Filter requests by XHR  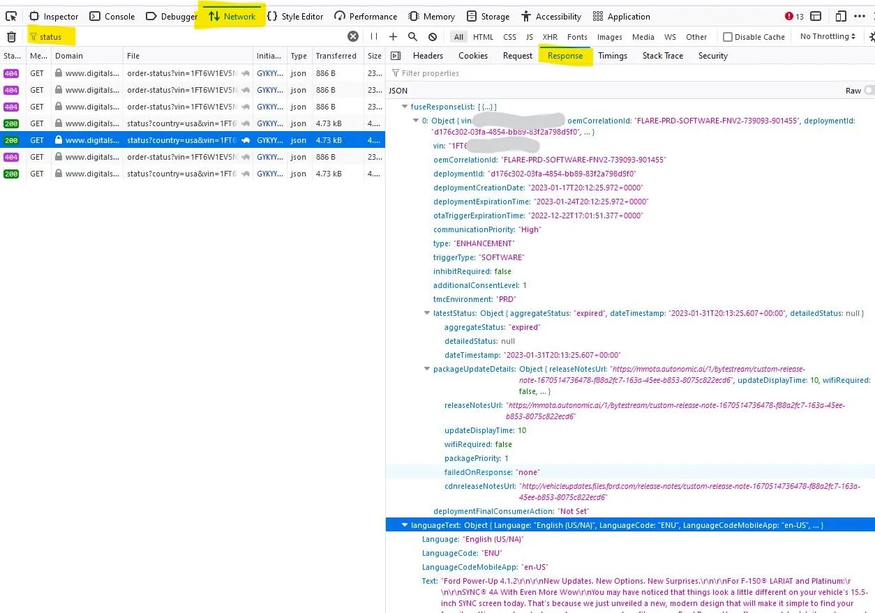click(x=550, y=37)
